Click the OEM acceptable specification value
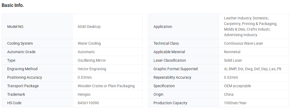The image size is (290, 109). tap(238, 86)
